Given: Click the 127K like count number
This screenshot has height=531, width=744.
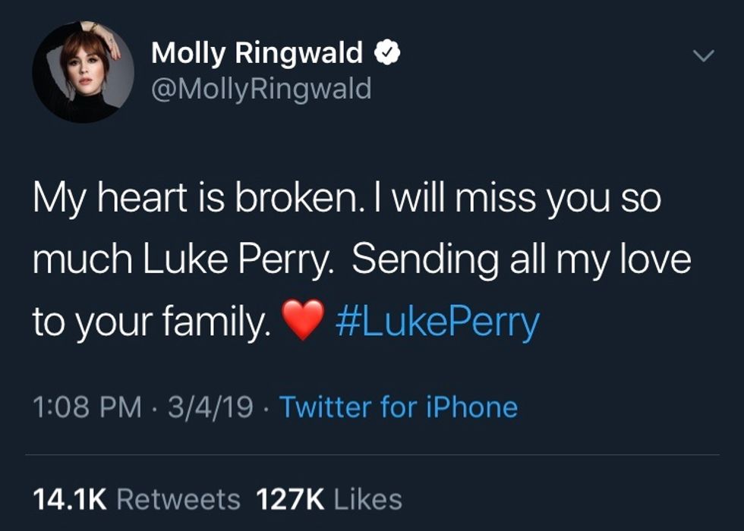Looking at the screenshot, I should click(291, 499).
